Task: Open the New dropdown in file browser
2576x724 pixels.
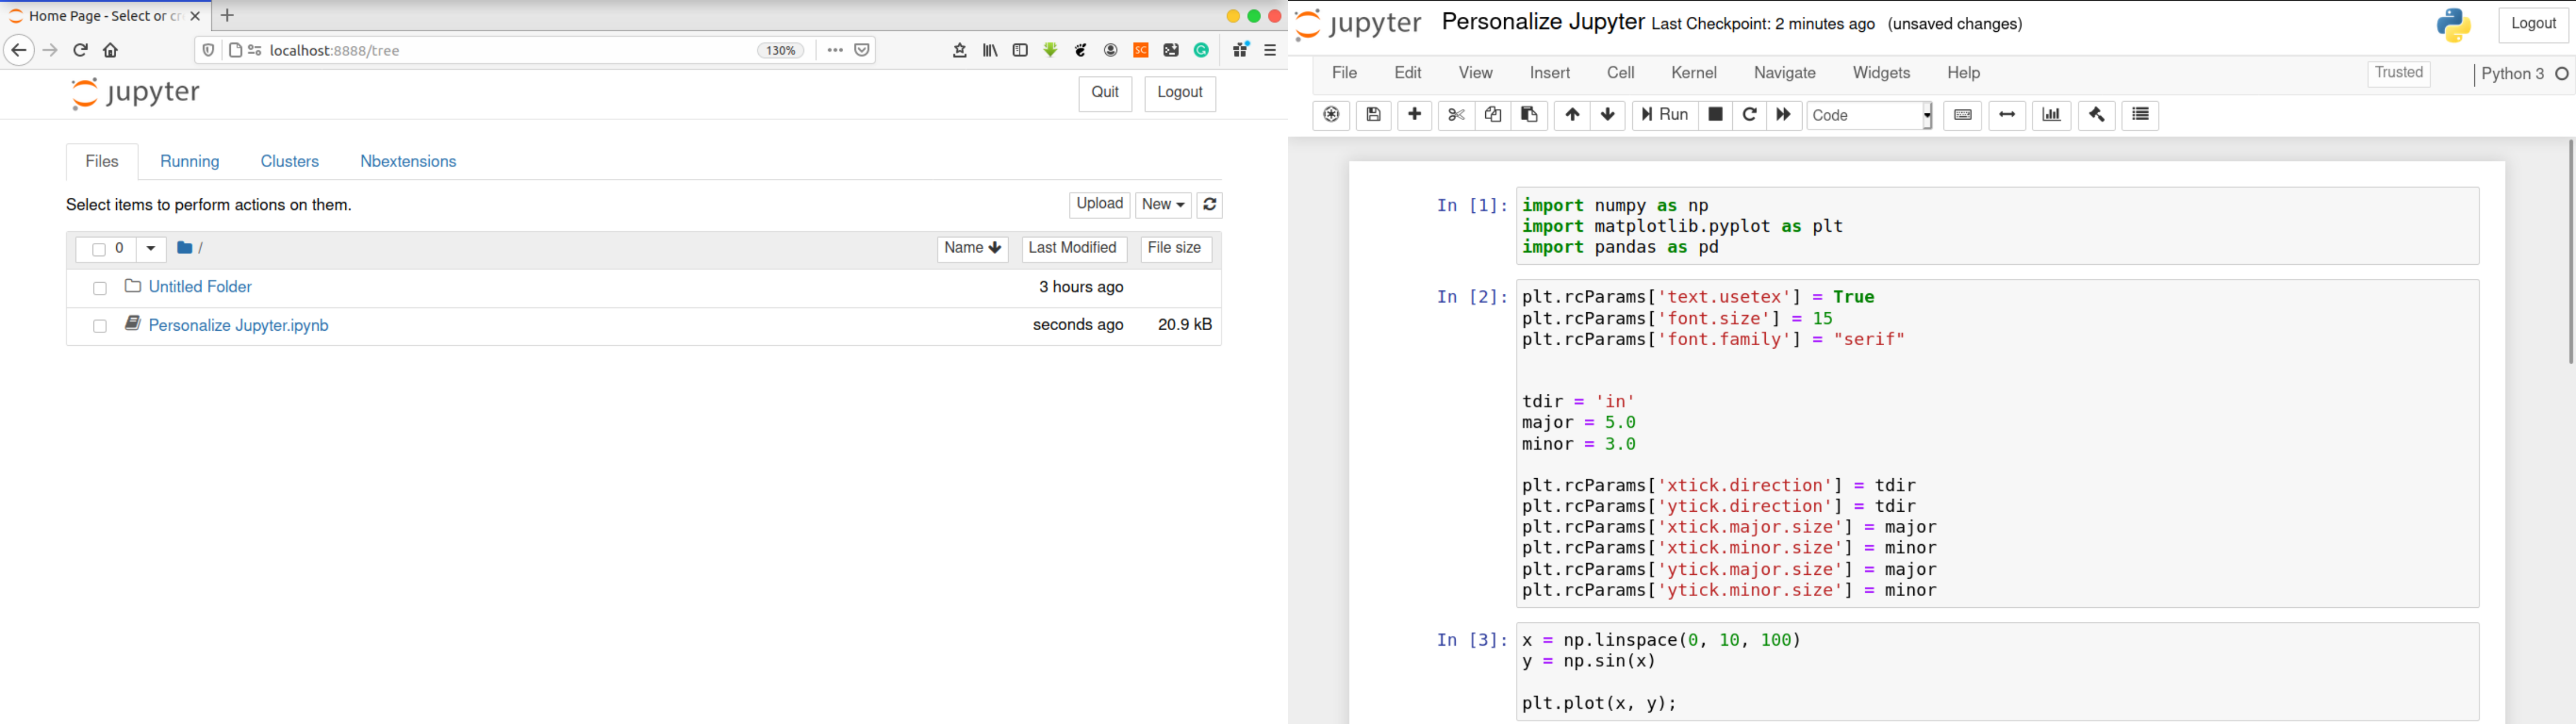Action: point(1163,205)
